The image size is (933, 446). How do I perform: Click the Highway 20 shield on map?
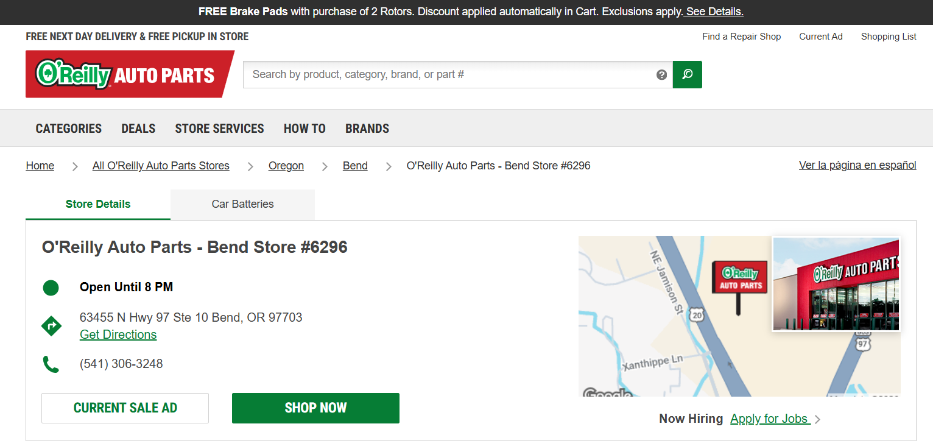pyautogui.click(x=698, y=315)
